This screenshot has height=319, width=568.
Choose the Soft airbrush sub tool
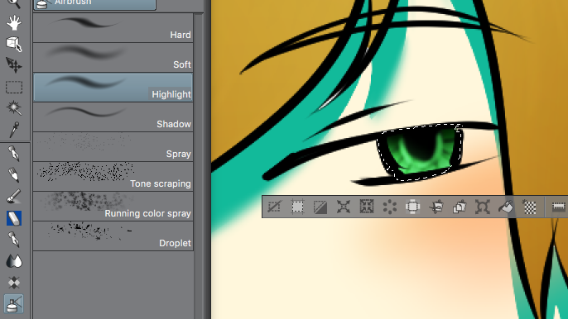point(113,58)
